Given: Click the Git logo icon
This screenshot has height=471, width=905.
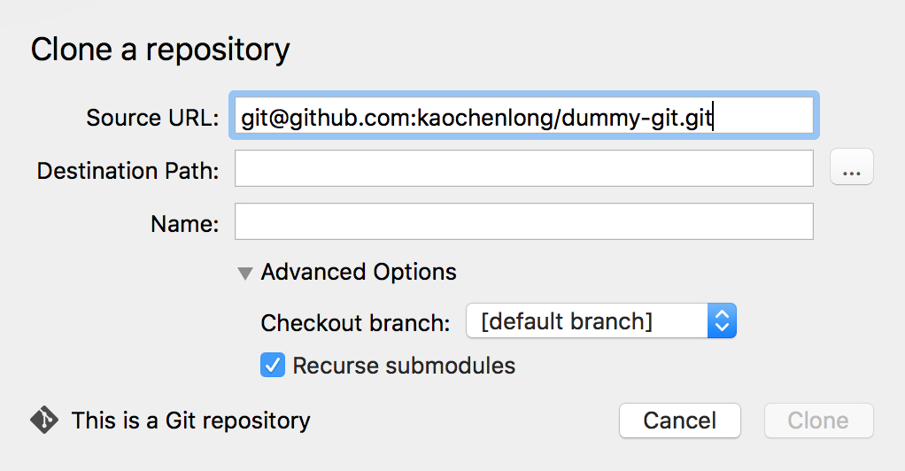Looking at the screenshot, I should click(44, 420).
